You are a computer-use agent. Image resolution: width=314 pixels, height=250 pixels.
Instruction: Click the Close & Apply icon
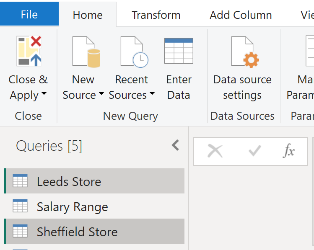[x=29, y=52]
